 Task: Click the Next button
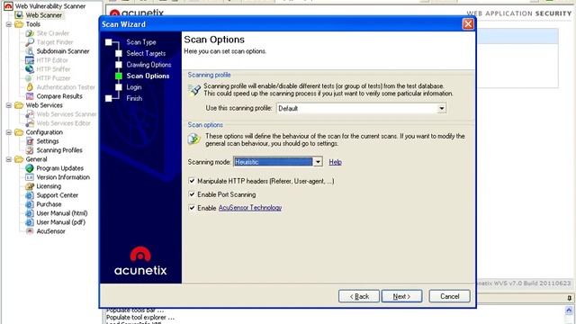(x=401, y=296)
